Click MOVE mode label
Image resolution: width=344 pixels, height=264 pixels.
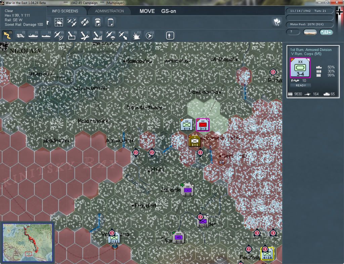(x=147, y=11)
